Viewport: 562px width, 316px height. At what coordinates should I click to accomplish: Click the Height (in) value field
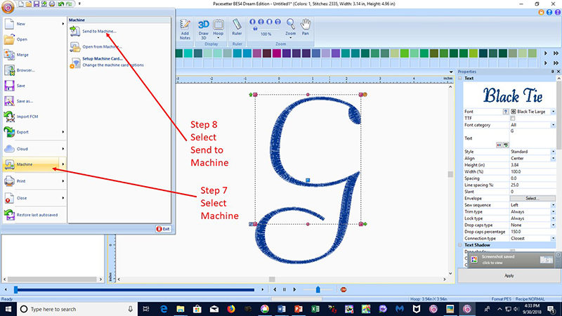click(532, 165)
